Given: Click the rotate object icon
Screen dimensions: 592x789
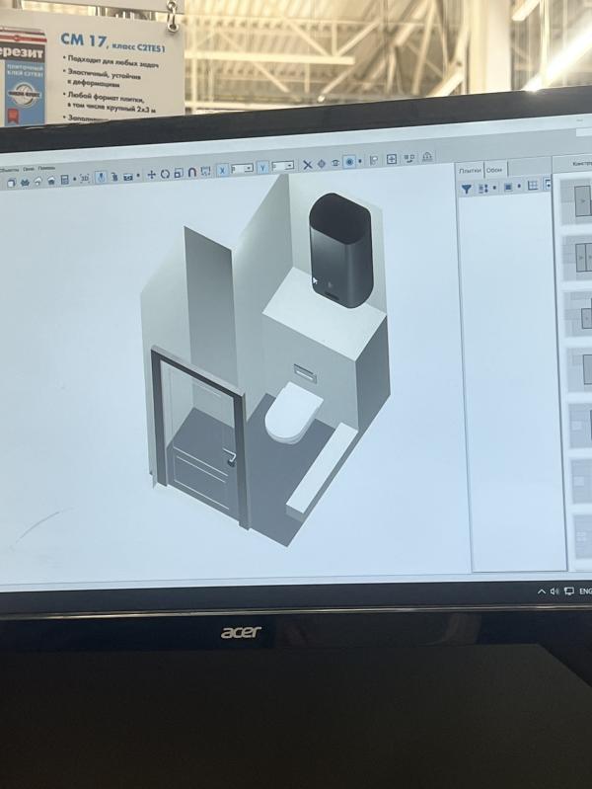Looking at the screenshot, I should point(165,174).
